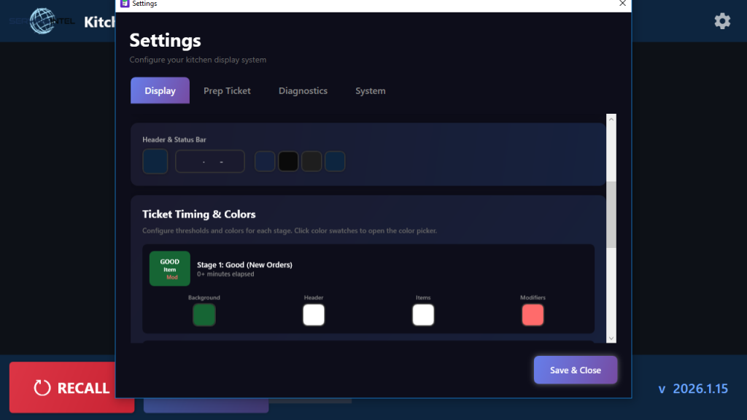Click scrollbar up arrow in settings
Image resolution: width=747 pixels, height=420 pixels.
click(x=611, y=119)
